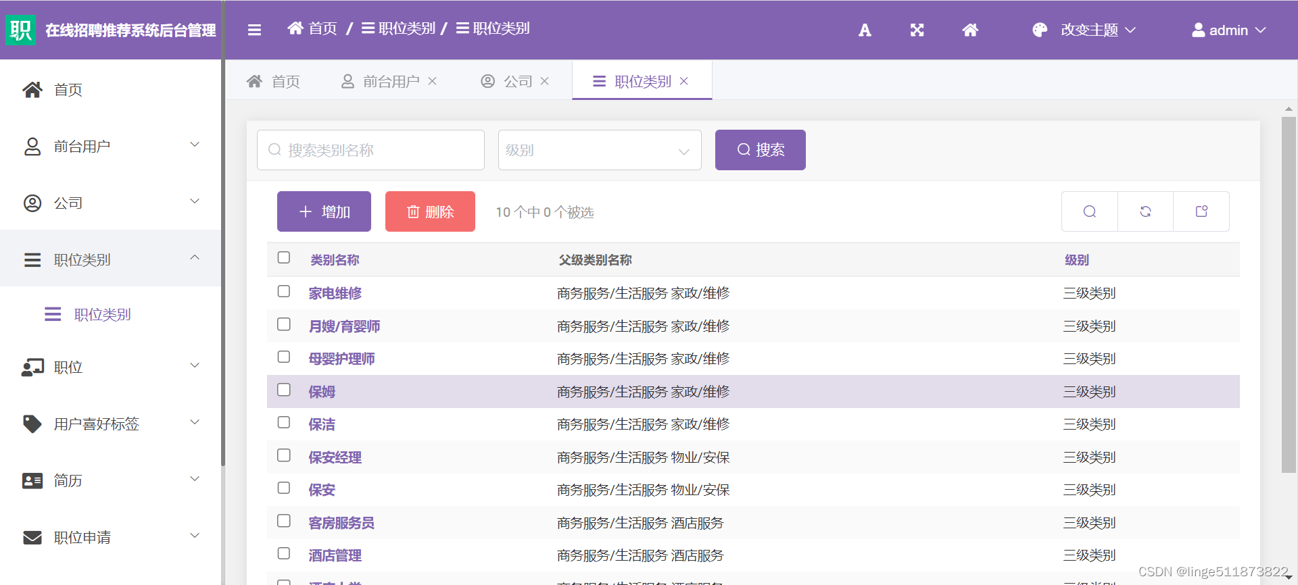Screen dimensions: 1298x585
Task: Sort by the 级别 column header
Action: point(1077,260)
